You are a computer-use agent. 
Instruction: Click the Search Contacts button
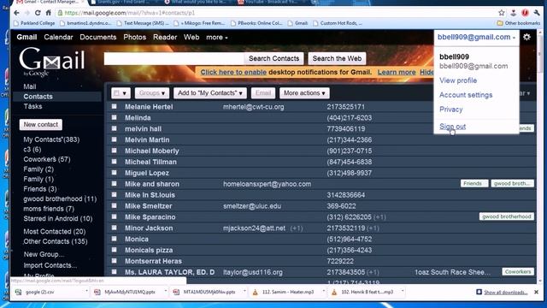click(273, 58)
